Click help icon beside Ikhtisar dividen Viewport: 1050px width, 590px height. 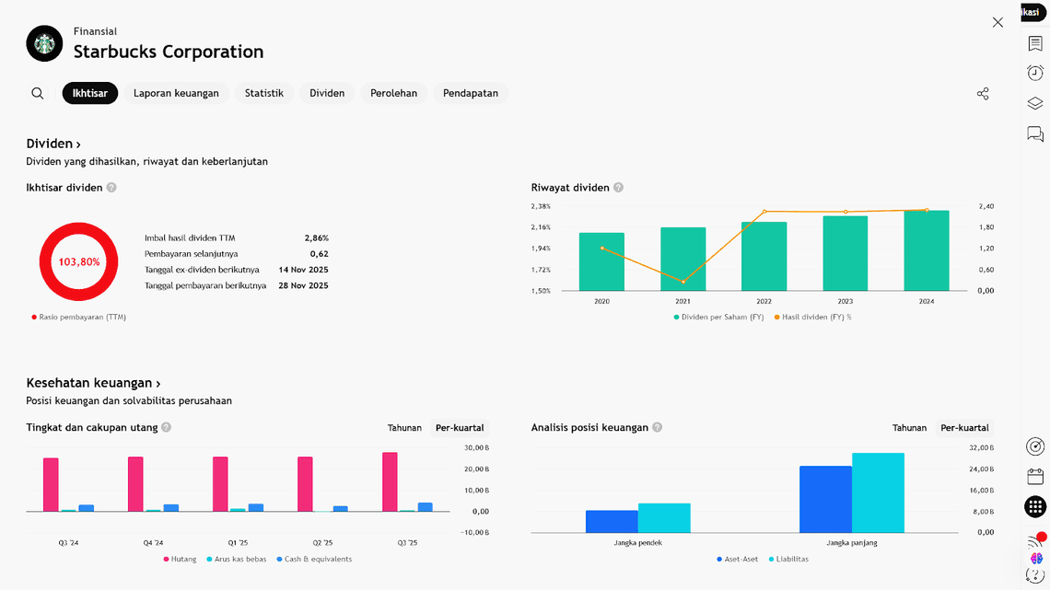[111, 188]
